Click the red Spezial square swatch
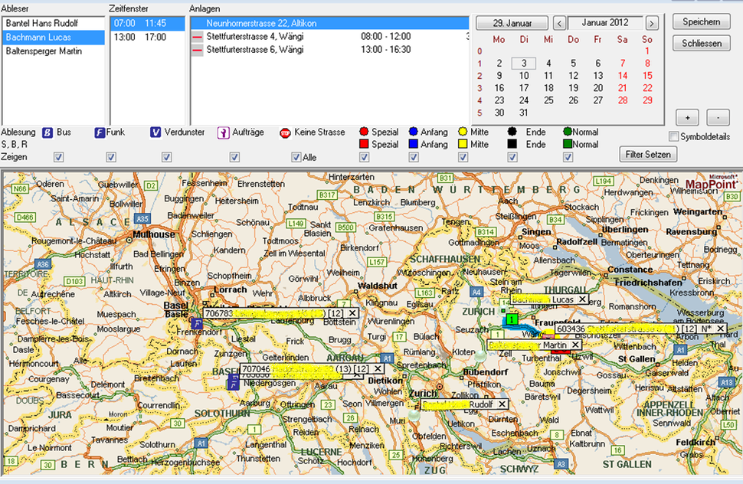Image resolution: width=743 pixels, height=484 pixels. coord(364,144)
